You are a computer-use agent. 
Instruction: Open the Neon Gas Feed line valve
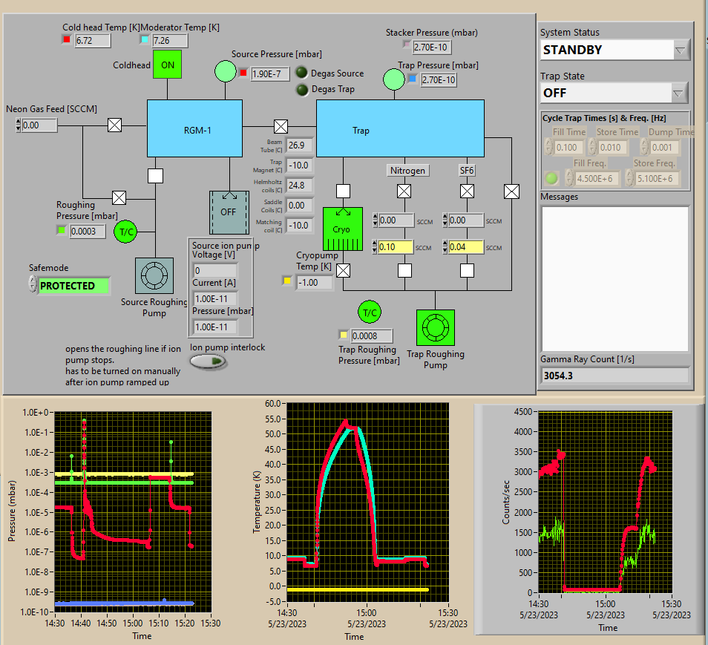(x=114, y=125)
